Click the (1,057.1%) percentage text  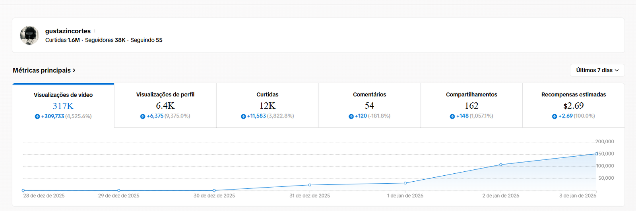click(481, 116)
